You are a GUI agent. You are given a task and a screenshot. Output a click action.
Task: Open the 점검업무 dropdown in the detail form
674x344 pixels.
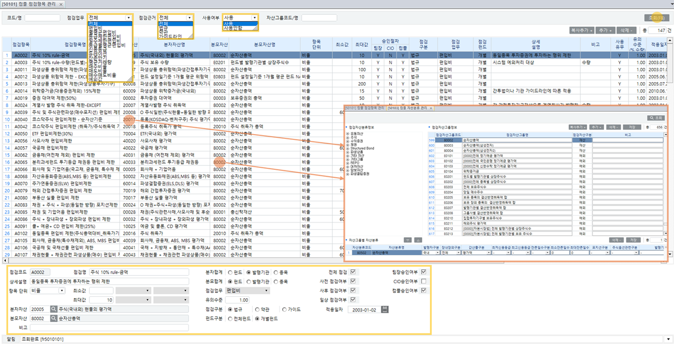coord(266,290)
